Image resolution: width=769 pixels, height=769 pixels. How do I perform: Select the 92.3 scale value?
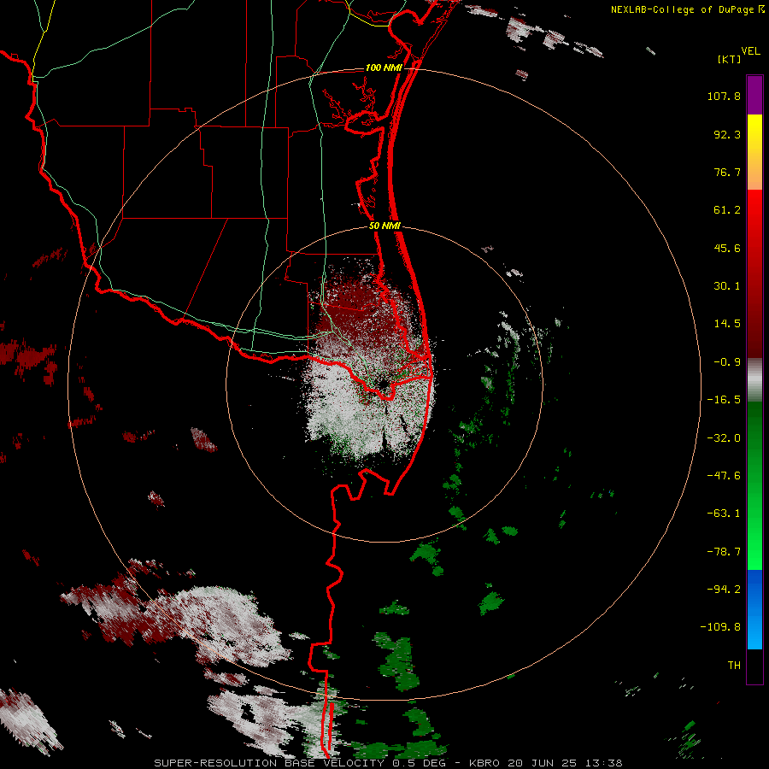point(727,134)
